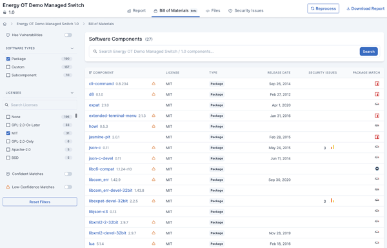Image resolution: width=387 pixels, height=248 pixels.
Task: Click warning icon next to json-c-devel
Action: pyautogui.click(x=154, y=158)
